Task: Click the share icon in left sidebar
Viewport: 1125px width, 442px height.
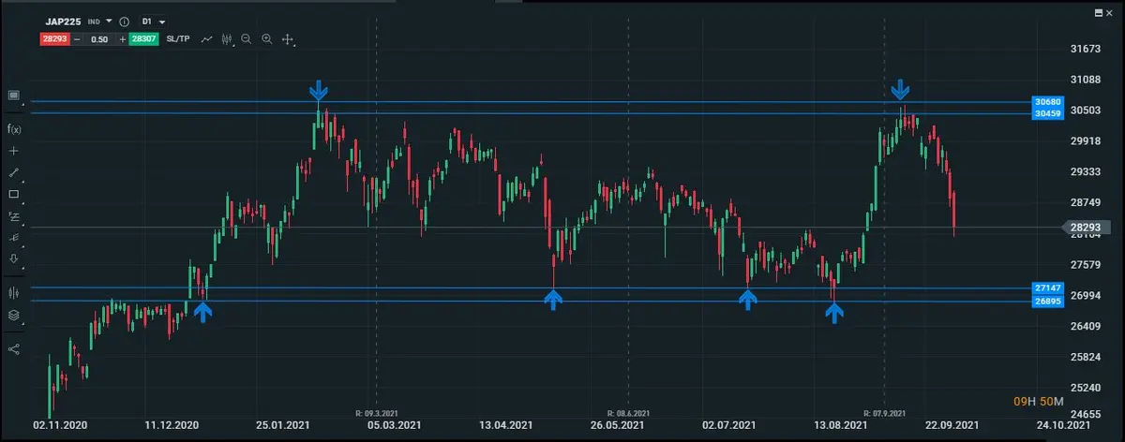Action: (14, 348)
